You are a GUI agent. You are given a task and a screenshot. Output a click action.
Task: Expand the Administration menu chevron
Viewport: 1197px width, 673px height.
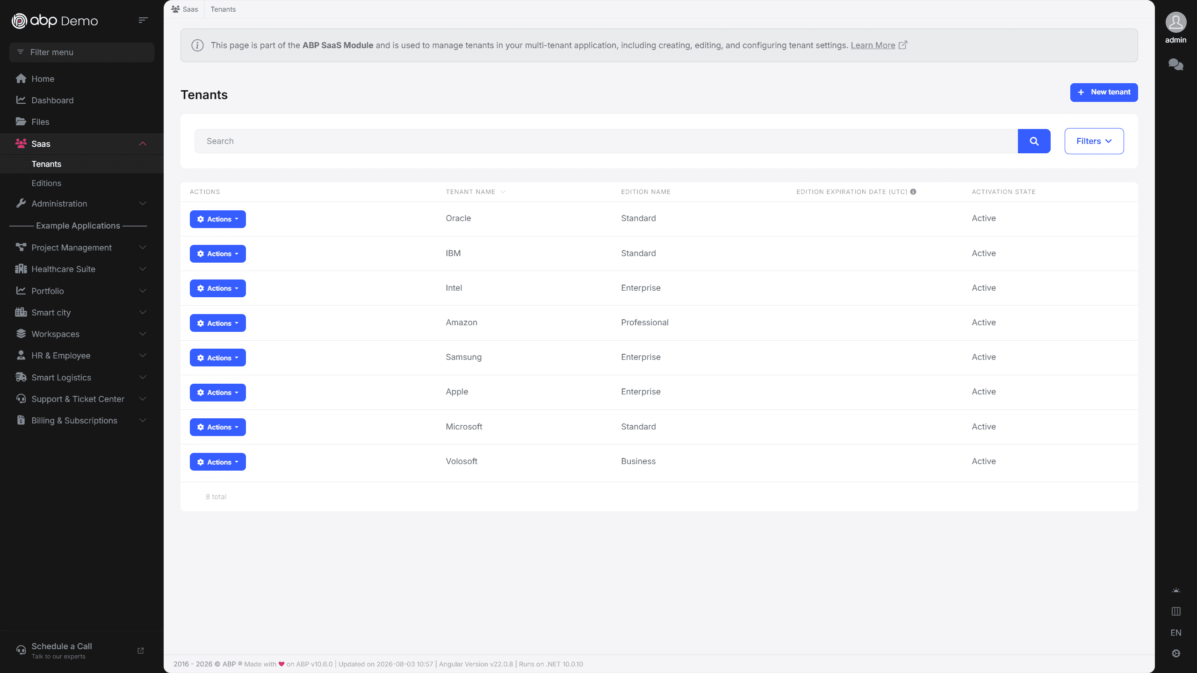pos(143,203)
